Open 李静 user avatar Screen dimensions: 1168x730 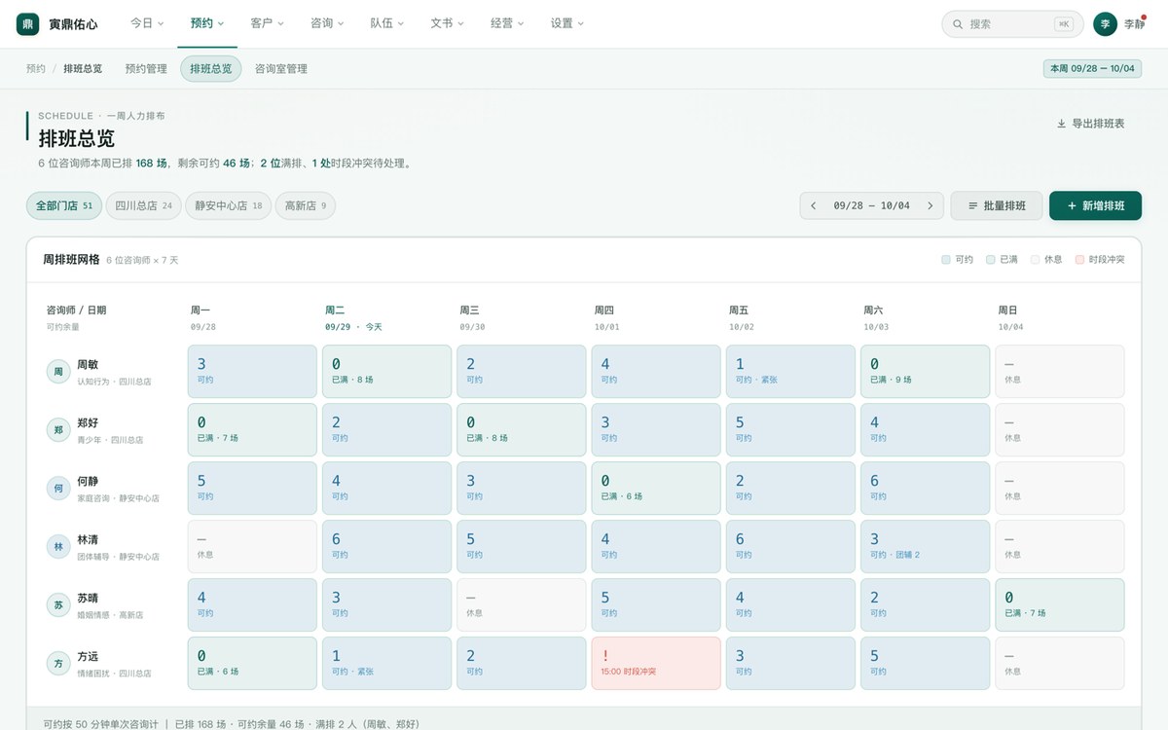[1105, 23]
